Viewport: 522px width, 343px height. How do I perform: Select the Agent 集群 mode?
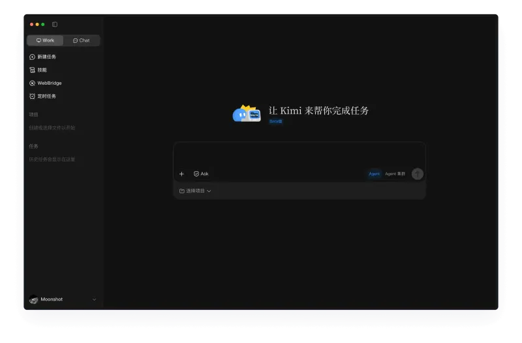(395, 174)
